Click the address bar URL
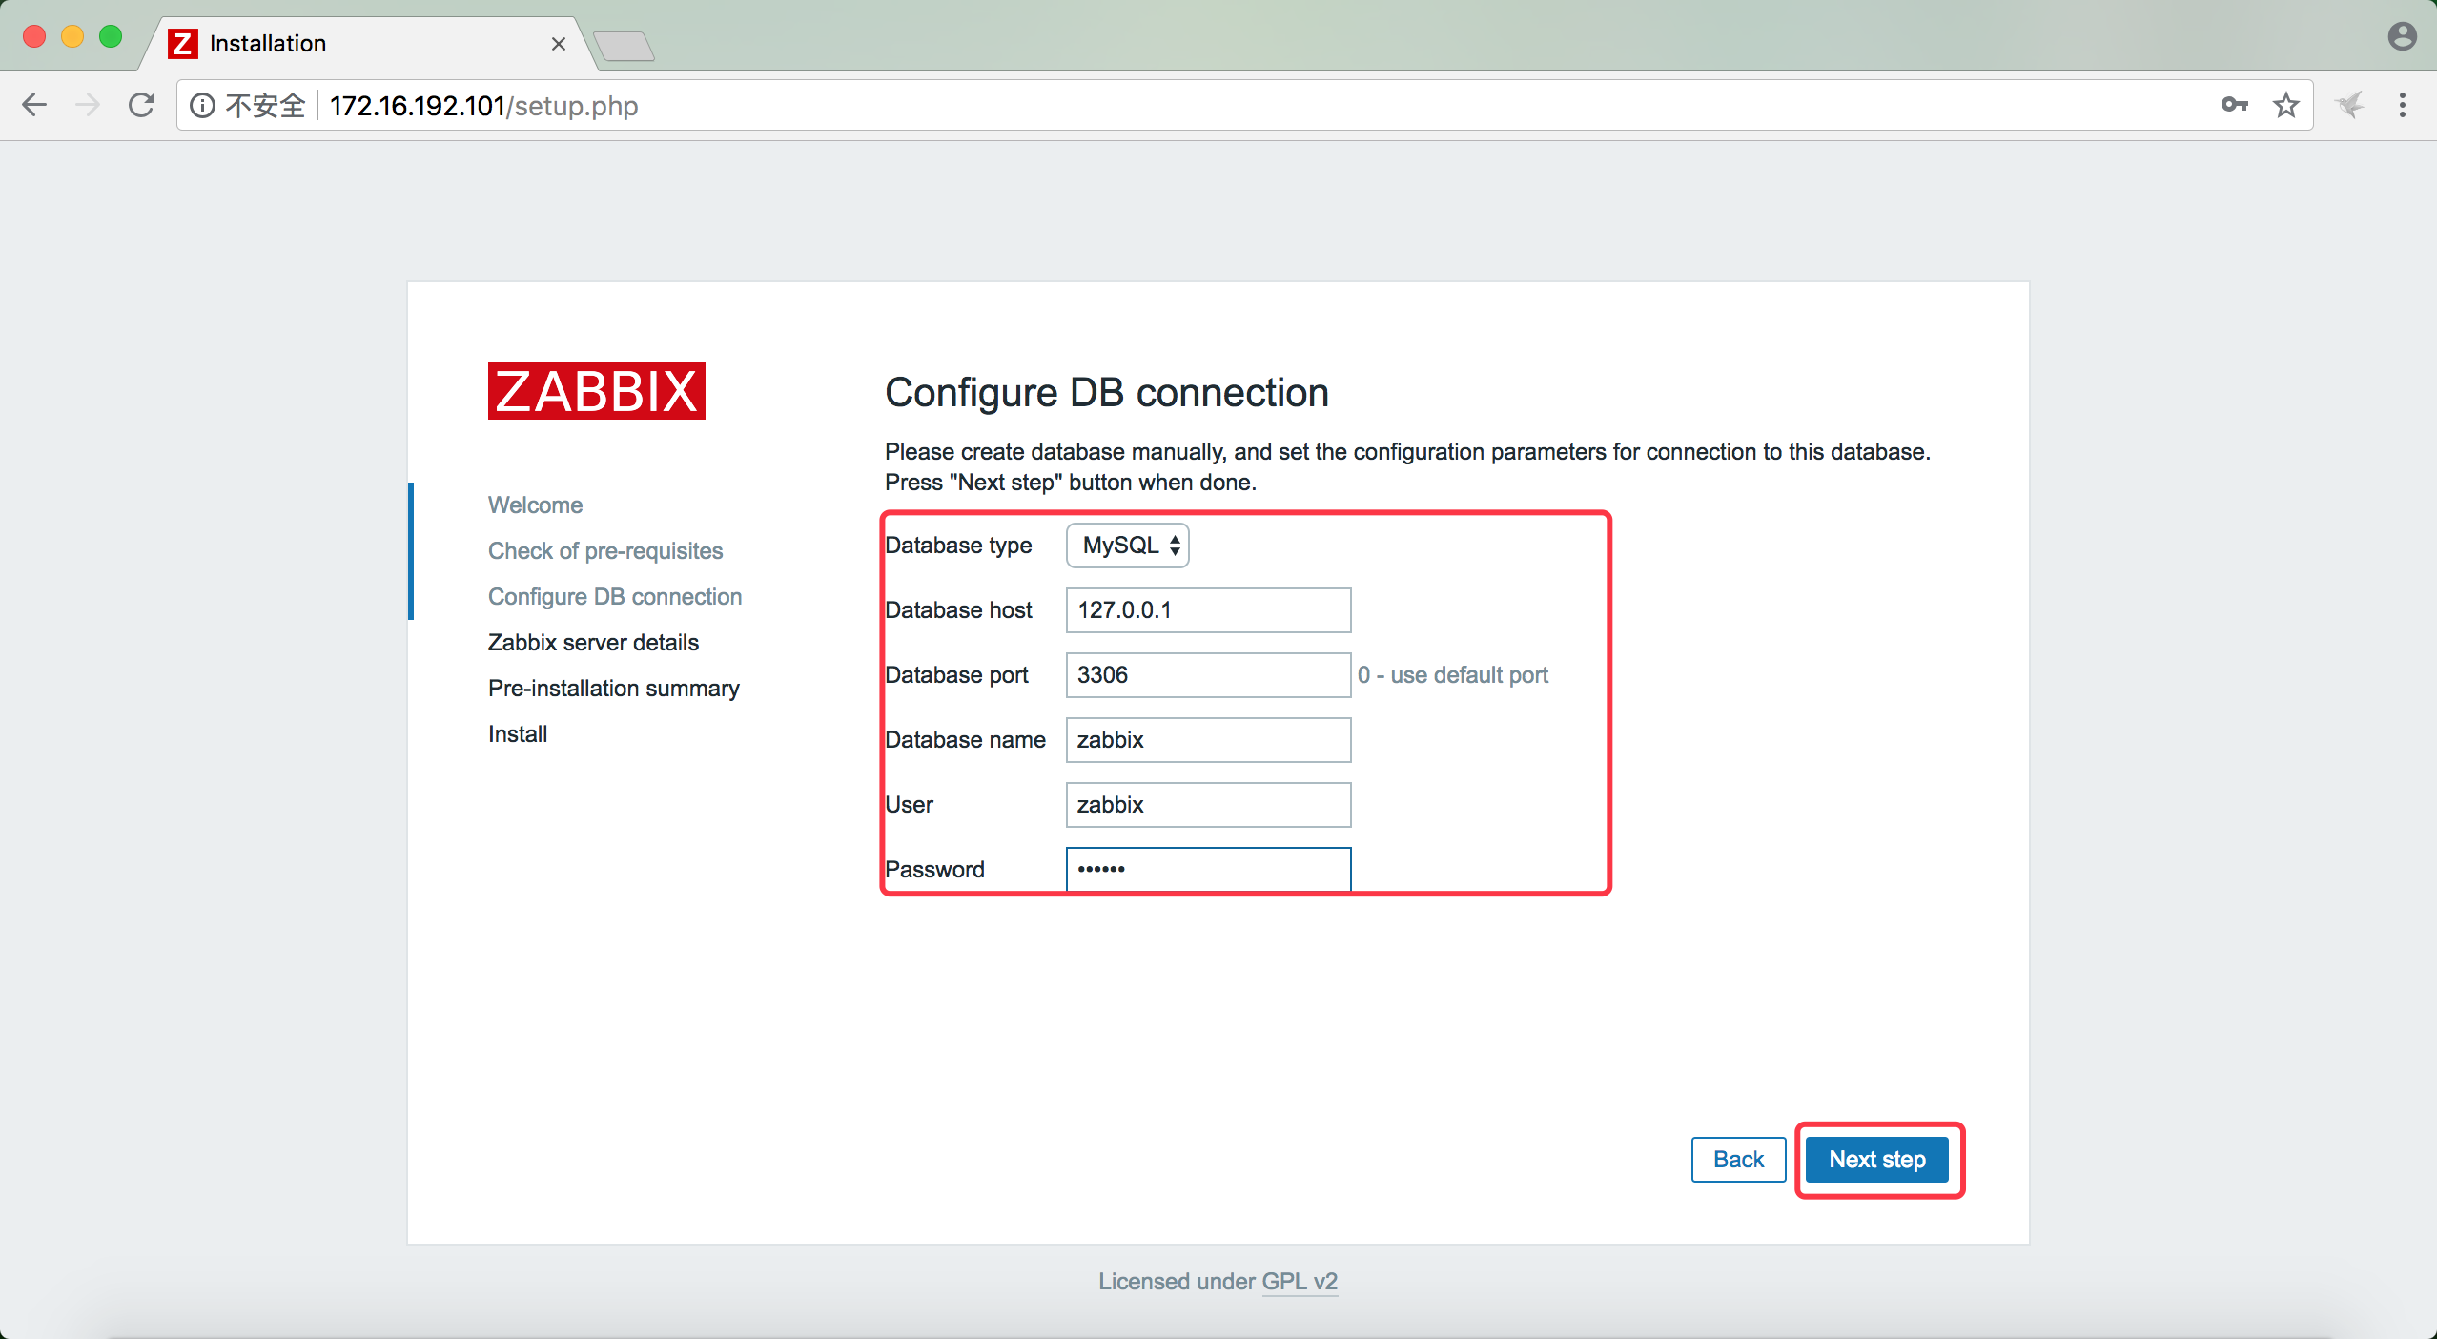 pos(484,105)
